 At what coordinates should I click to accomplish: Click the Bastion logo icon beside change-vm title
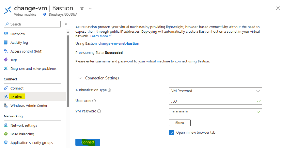click(8, 10)
